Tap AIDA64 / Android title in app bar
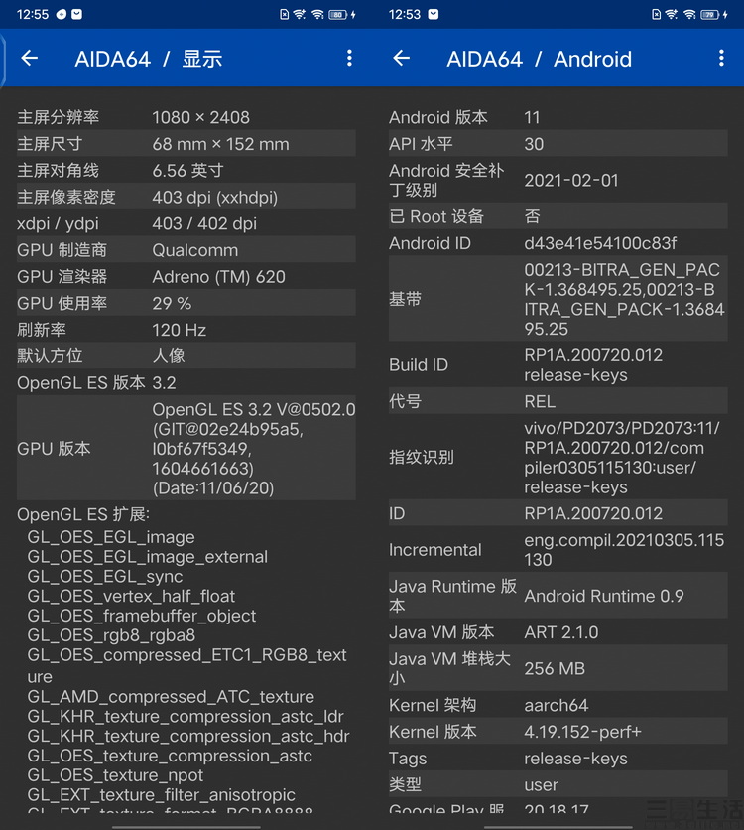This screenshot has width=744, height=830. [x=540, y=59]
